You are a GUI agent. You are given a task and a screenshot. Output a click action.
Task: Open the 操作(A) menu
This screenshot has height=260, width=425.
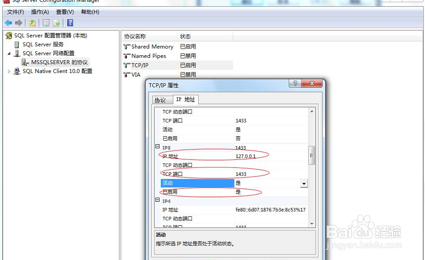coord(40,12)
